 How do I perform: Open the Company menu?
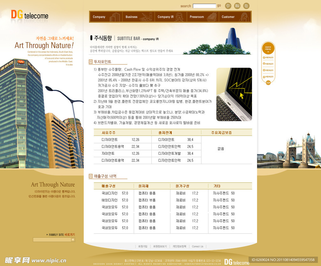click(x=99, y=17)
